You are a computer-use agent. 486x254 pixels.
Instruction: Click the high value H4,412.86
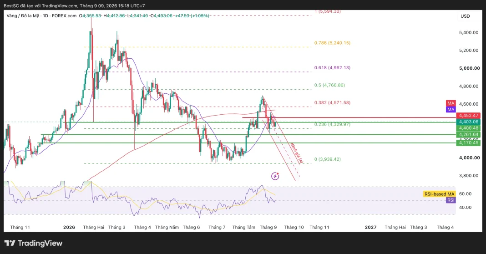tap(114, 16)
